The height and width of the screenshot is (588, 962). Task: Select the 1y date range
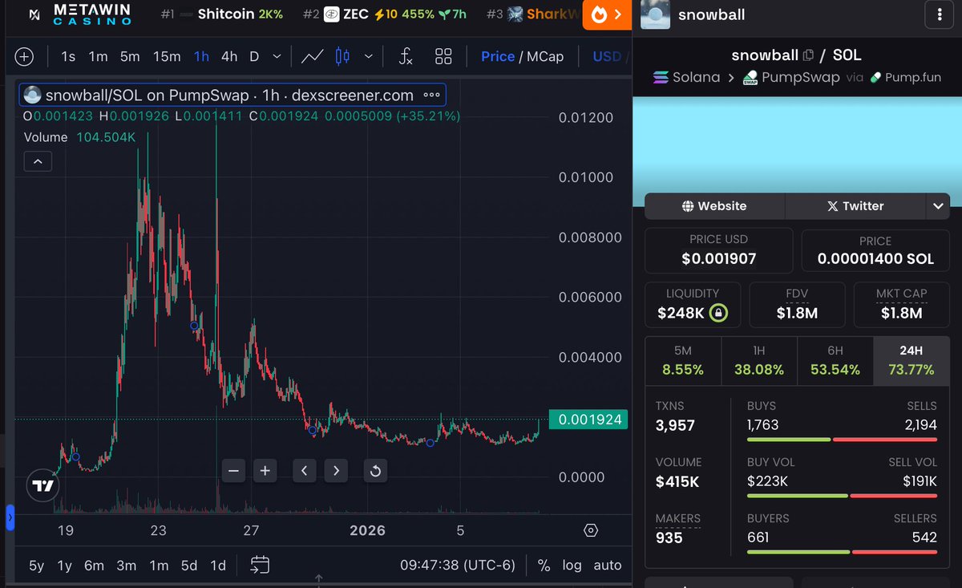coord(65,566)
